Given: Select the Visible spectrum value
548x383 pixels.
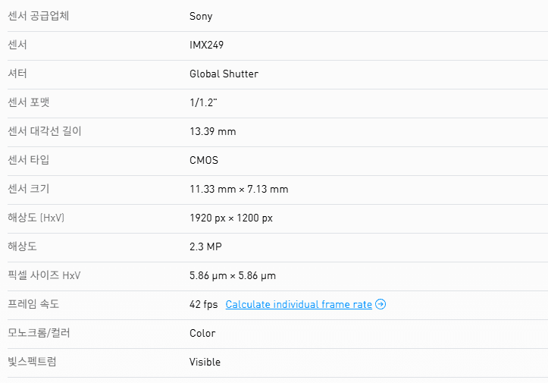Looking at the screenshot, I should tap(205, 362).
